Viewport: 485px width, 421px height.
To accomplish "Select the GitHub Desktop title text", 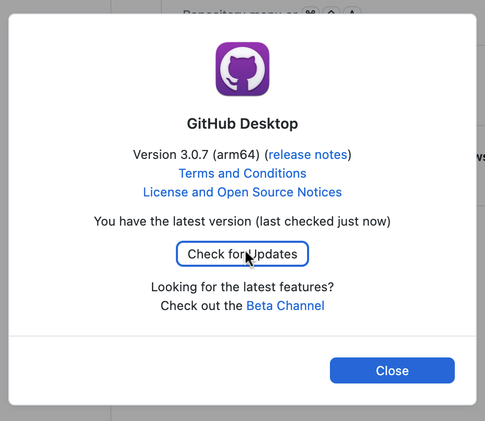I will 242,124.
